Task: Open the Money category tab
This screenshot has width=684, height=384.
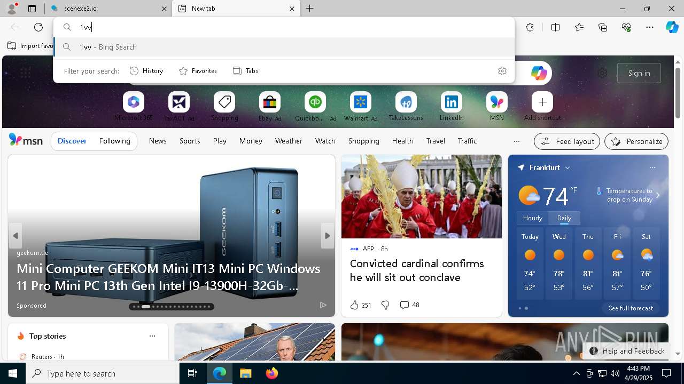Action: [x=251, y=141]
